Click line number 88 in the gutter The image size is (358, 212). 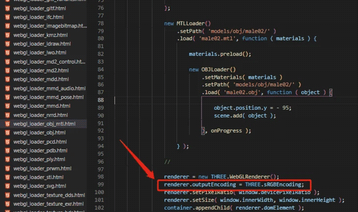(101, 100)
